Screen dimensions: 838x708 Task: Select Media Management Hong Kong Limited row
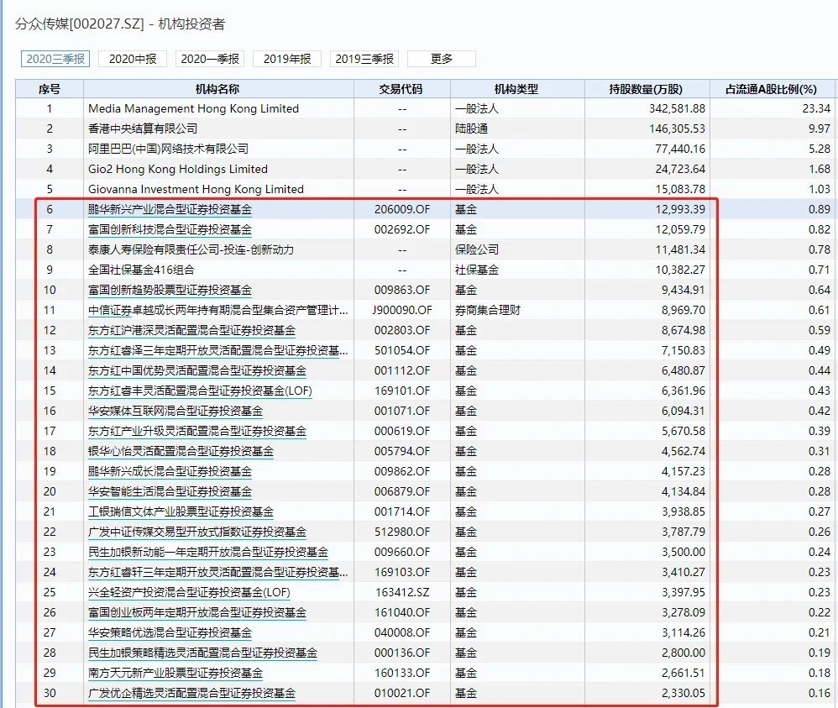(x=425, y=108)
